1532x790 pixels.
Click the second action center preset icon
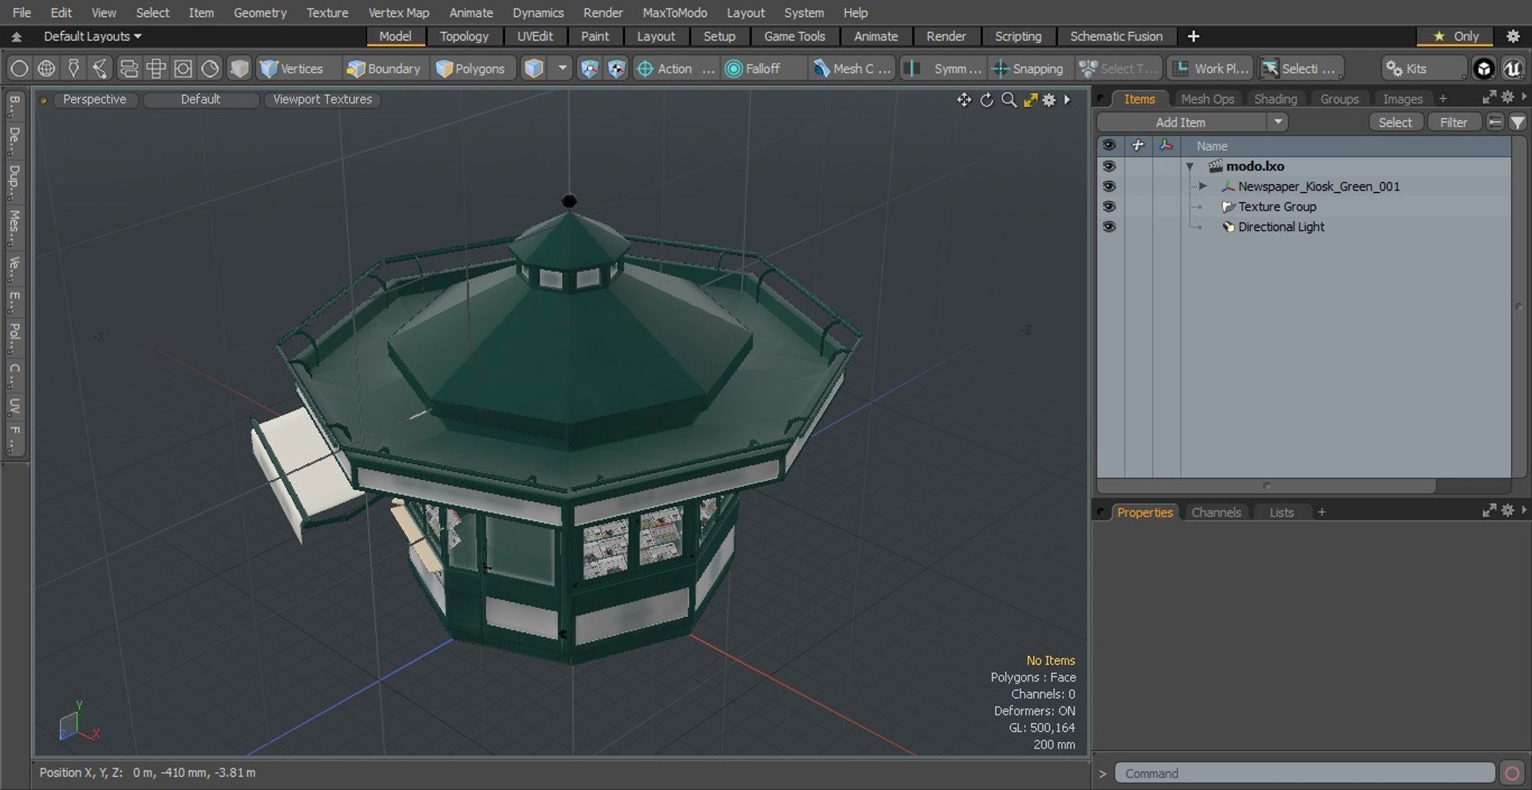tap(616, 69)
